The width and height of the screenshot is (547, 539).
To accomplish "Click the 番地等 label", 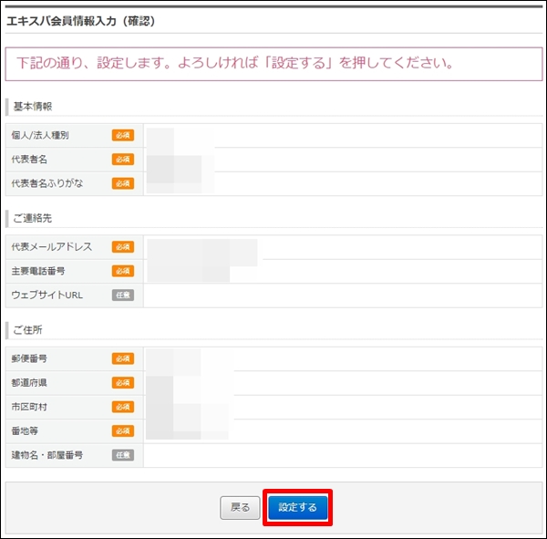I will [25, 430].
